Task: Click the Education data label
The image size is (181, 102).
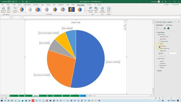Action: (x=113, y=62)
